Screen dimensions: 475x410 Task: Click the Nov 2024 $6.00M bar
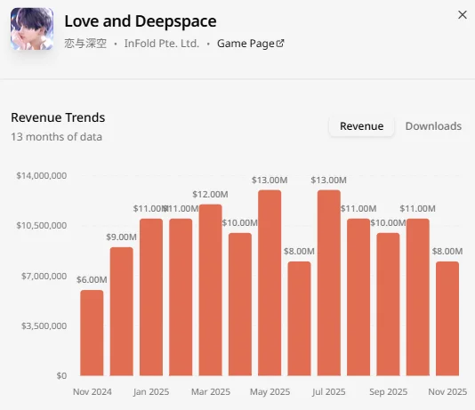coord(92,333)
